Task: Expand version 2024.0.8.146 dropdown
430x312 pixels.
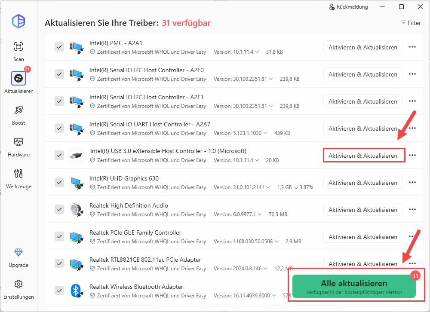Action: pyautogui.click(x=265, y=269)
